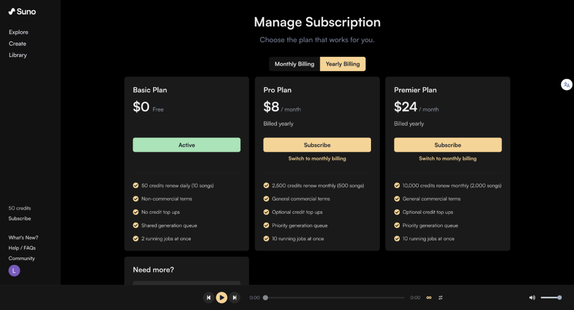Screen dimensions: 574x310
Task: Click '2 running jobs at once'
Action: [166, 239]
